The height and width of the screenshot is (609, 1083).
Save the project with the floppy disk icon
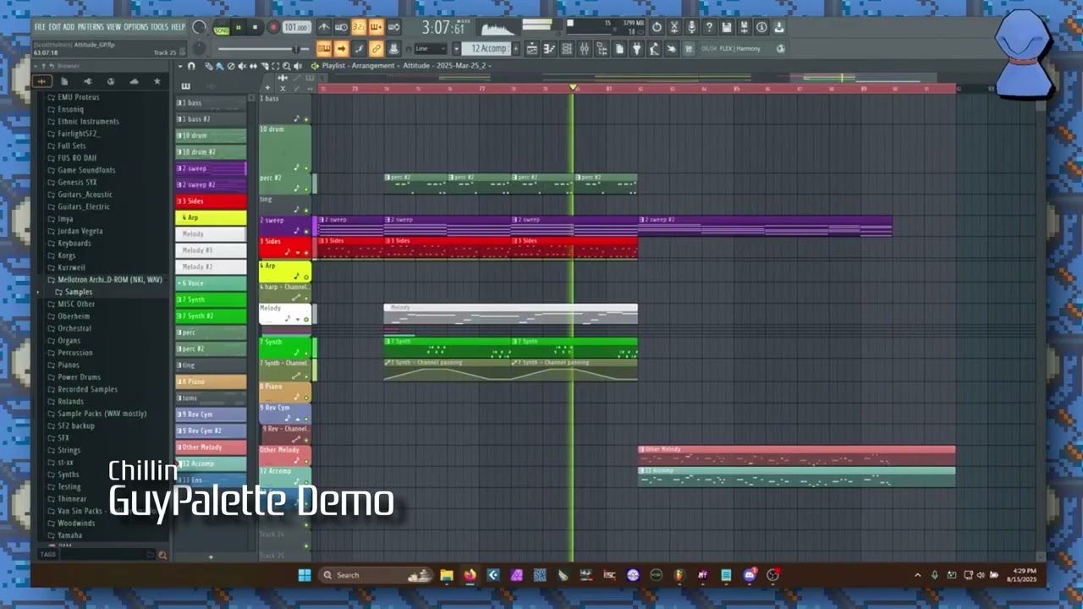(x=727, y=27)
